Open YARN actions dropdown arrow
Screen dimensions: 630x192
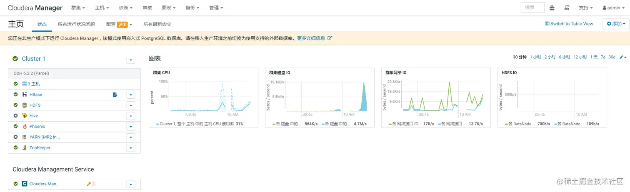point(131,137)
